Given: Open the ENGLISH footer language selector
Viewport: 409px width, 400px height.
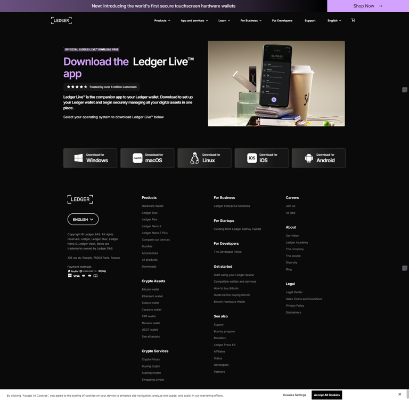Looking at the screenshot, I should point(83,219).
